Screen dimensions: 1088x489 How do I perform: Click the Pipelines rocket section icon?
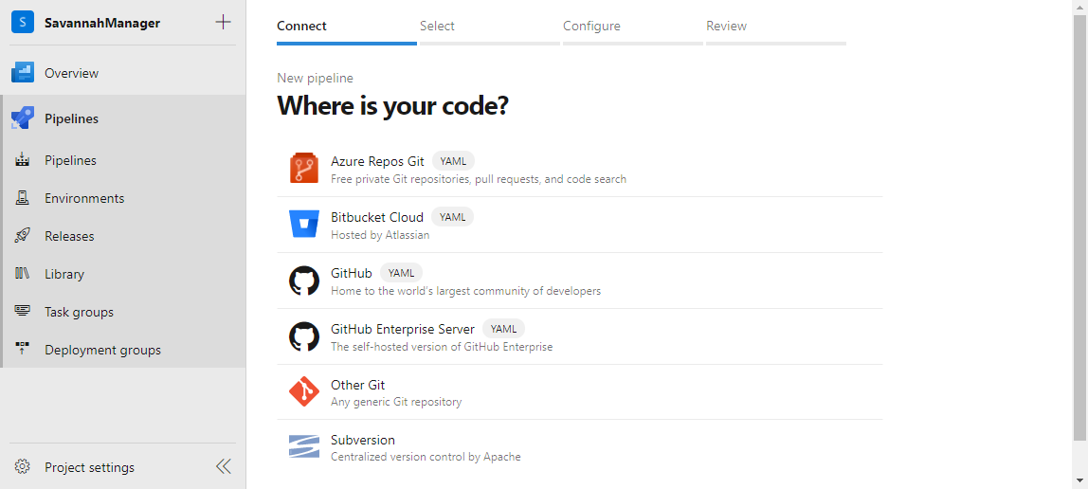tap(23, 118)
